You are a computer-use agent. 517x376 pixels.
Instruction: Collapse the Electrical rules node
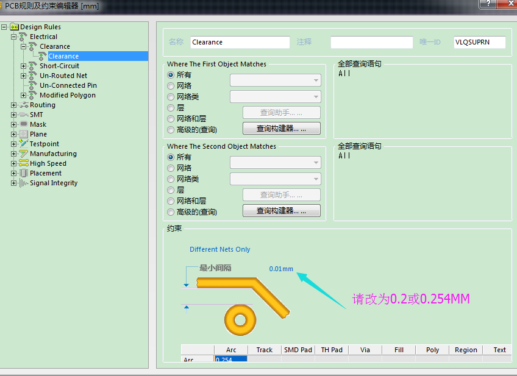pos(14,37)
